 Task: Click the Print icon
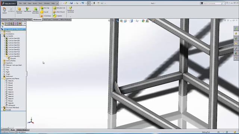[x=77, y=3]
